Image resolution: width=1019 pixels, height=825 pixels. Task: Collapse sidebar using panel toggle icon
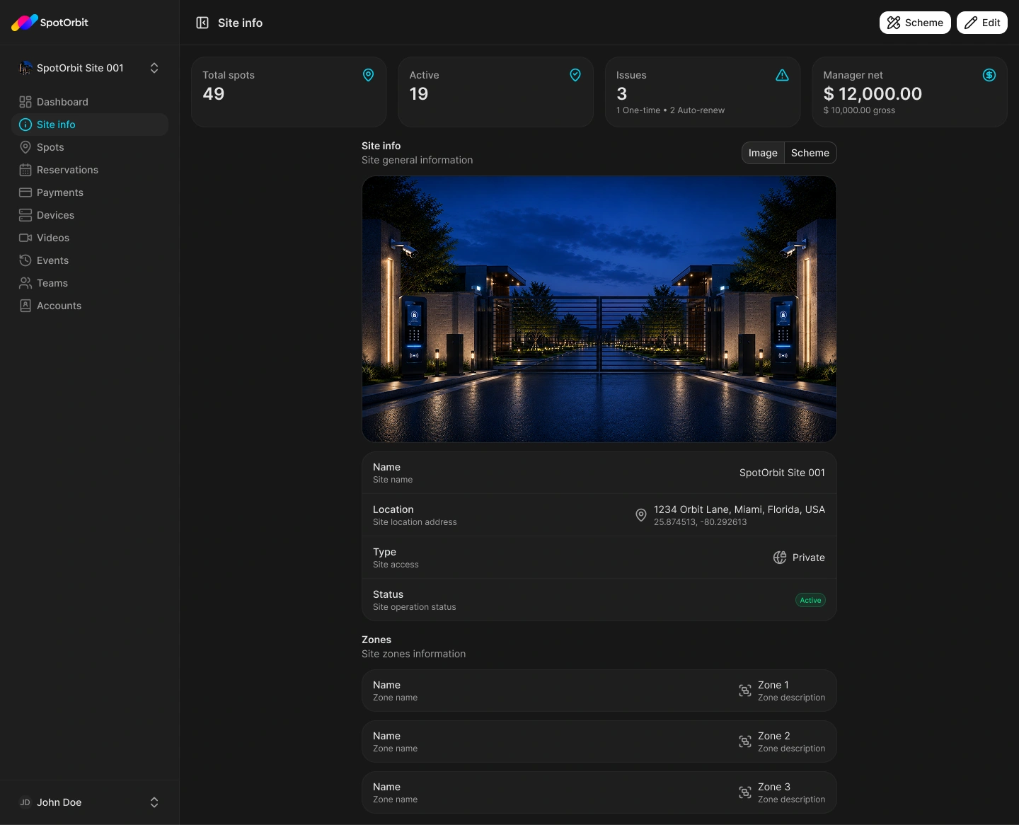click(202, 23)
